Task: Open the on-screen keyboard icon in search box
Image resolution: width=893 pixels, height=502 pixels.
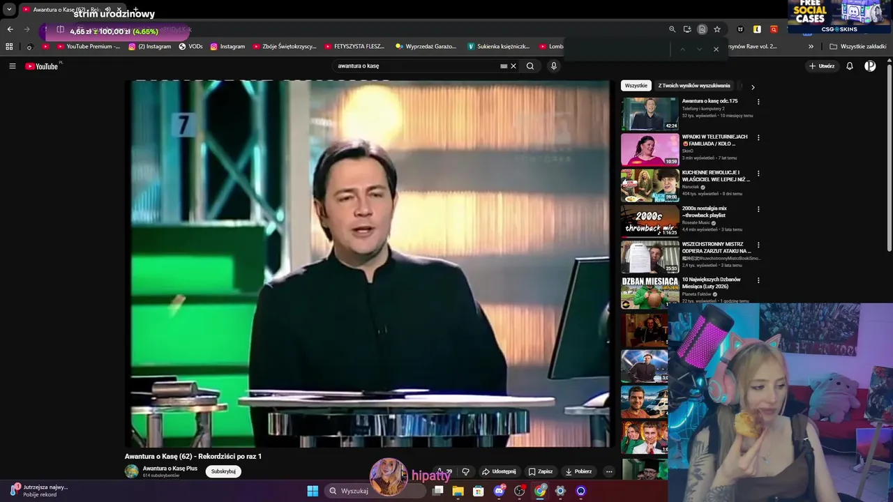Action: point(504,66)
